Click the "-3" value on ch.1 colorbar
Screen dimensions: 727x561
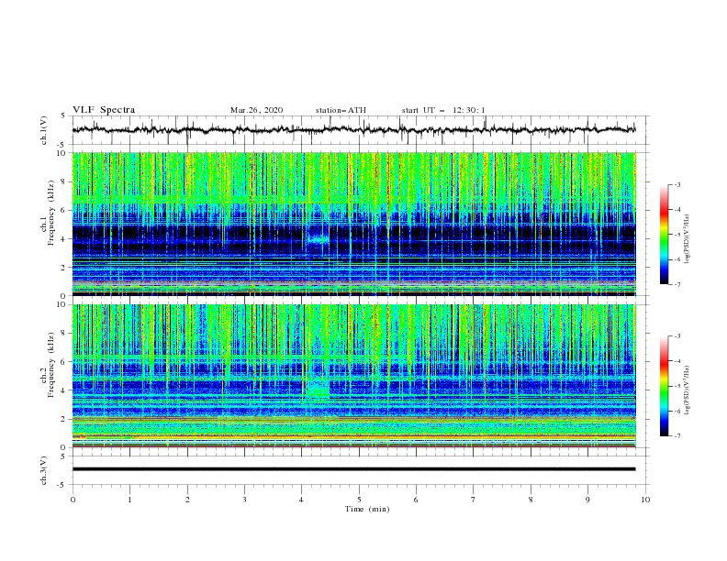(x=677, y=184)
